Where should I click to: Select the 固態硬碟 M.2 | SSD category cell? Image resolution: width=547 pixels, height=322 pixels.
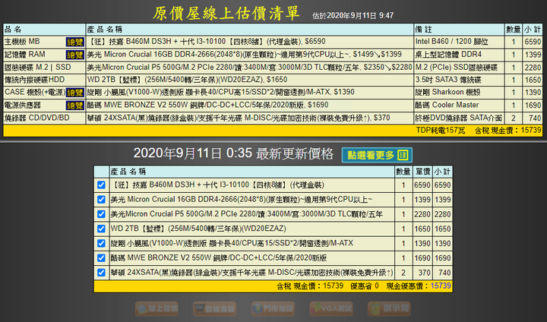[44, 68]
